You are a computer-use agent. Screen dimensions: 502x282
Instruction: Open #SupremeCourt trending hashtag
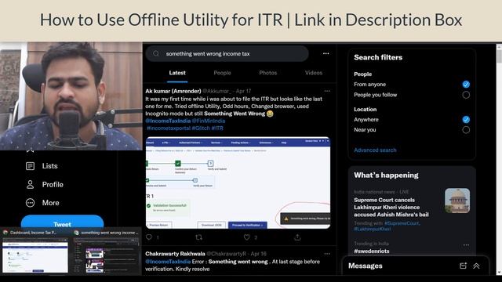(402, 223)
